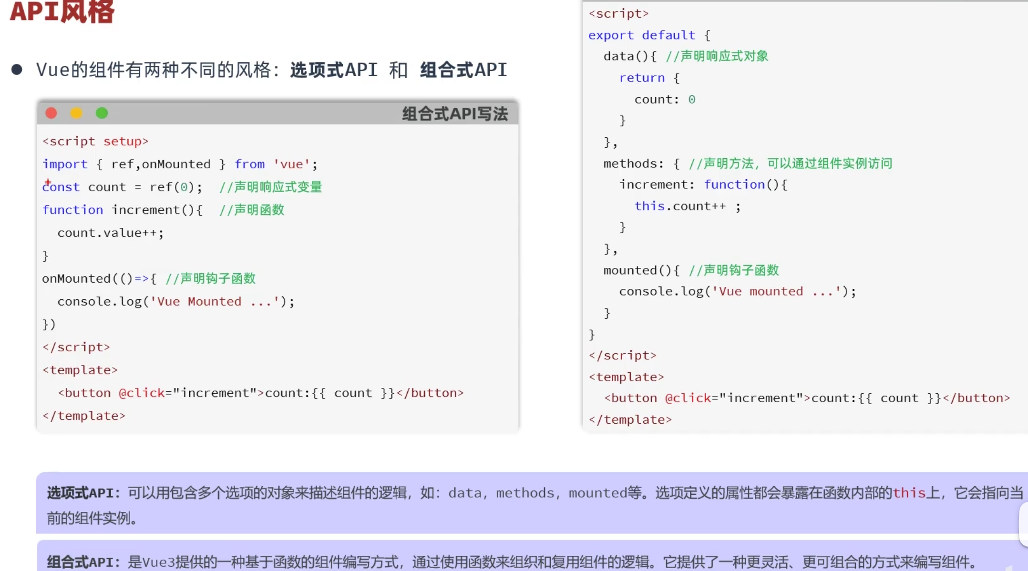Click the comment "//声明响应式变量"
Screen dimensions: 1028x571
click(271, 187)
